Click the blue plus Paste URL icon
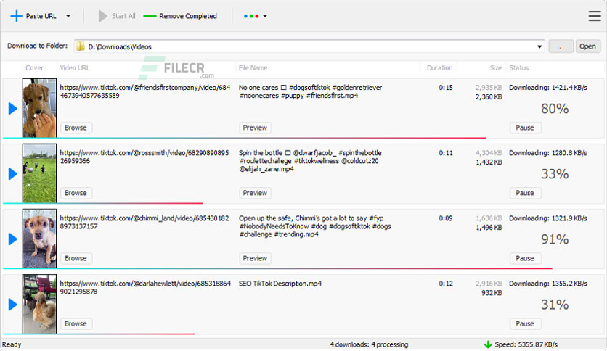 [16, 15]
